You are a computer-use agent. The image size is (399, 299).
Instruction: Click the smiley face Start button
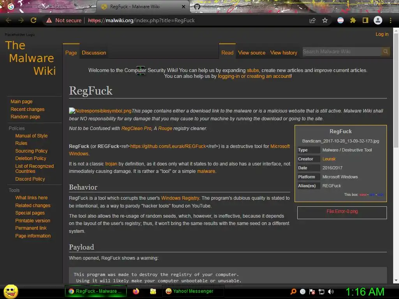point(11,291)
